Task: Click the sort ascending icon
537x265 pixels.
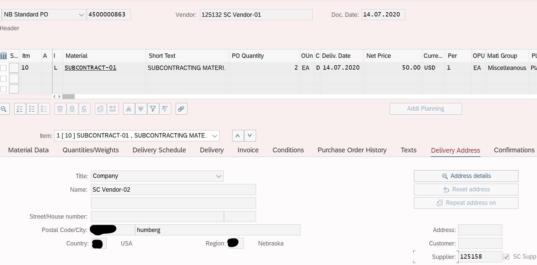Action: click(x=129, y=109)
